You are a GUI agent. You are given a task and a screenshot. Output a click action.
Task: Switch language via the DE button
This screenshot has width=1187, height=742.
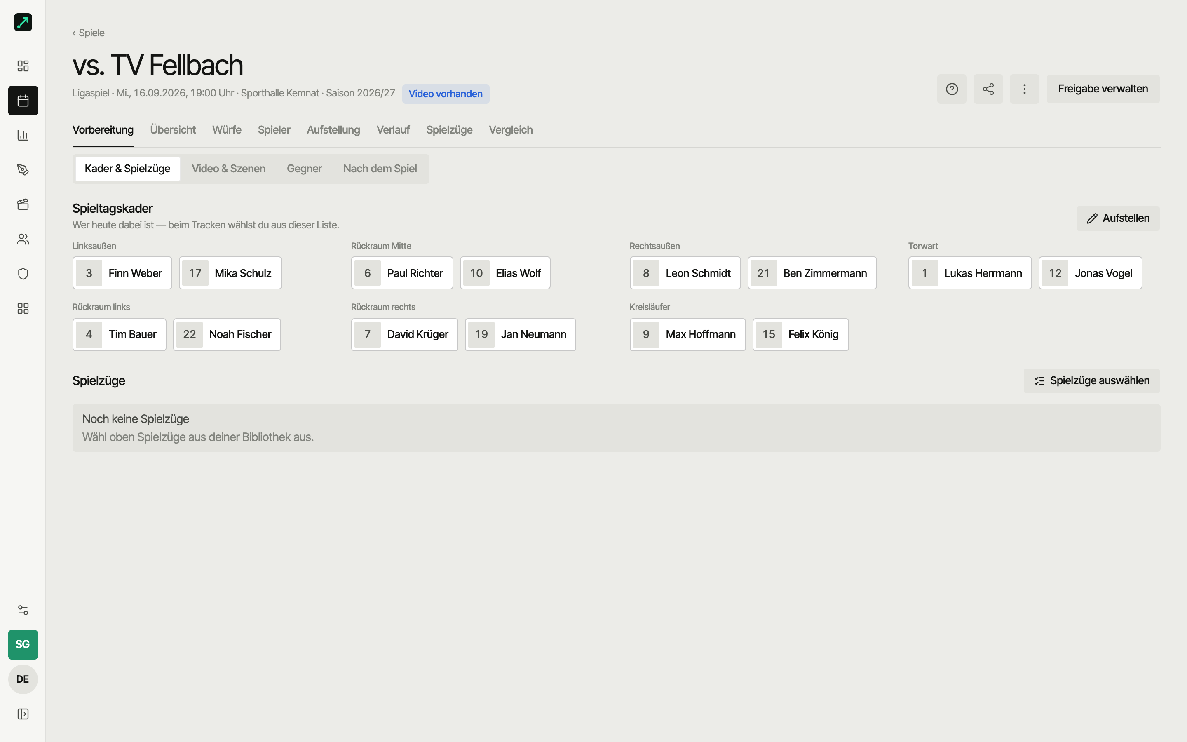tap(23, 679)
